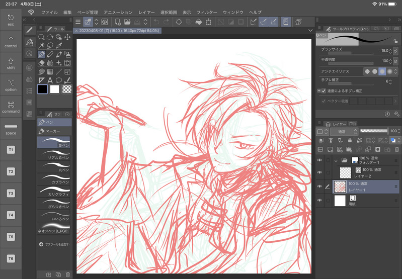Select the レイヤー 2 thumbnail

(345, 172)
